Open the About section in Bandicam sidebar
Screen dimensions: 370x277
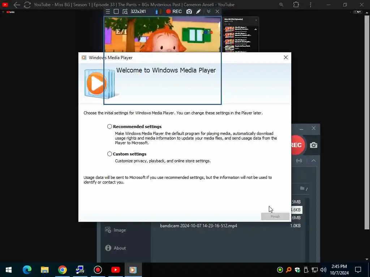click(x=115, y=248)
